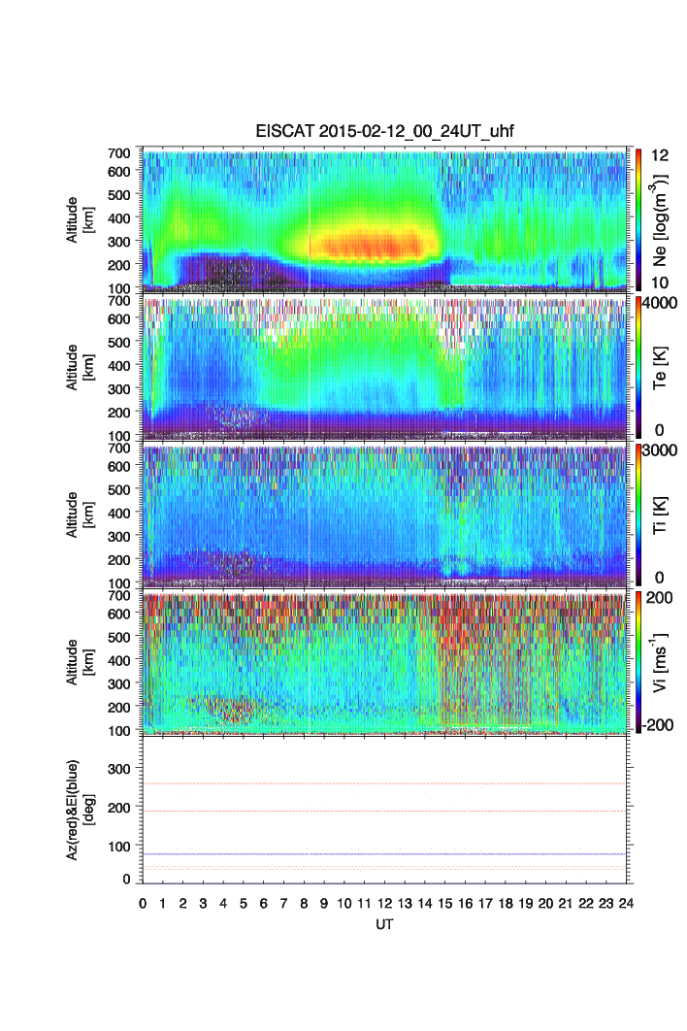Click the Altitude [km] label of Te panel
The width and height of the screenshot is (687, 1031).
pos(79,367)
